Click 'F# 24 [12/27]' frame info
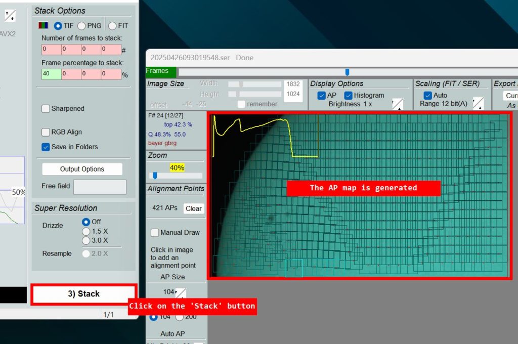This screenshot has height=344, width=518. [165, 115]
